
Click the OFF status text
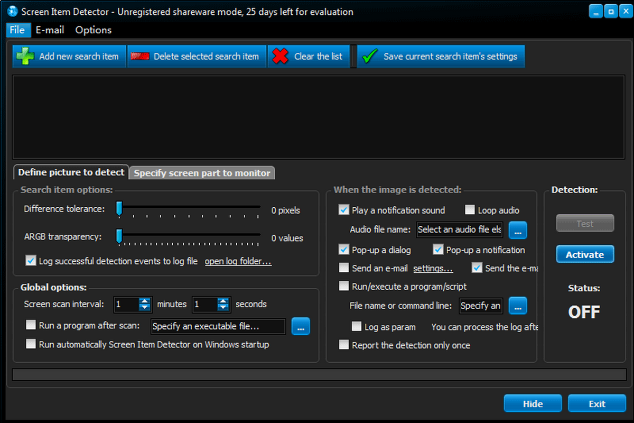pos(584,312)
